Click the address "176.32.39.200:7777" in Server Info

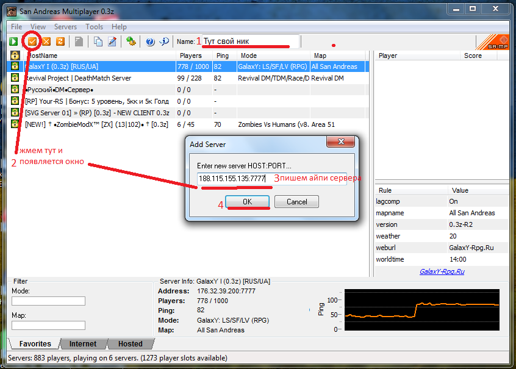click(x=226, y=291)
